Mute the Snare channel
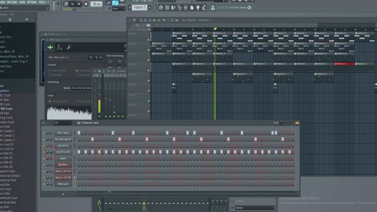Screen dimensions: 377x212 pos(44,158)
